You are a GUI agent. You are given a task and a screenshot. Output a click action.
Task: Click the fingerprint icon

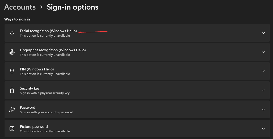point(12,52)
